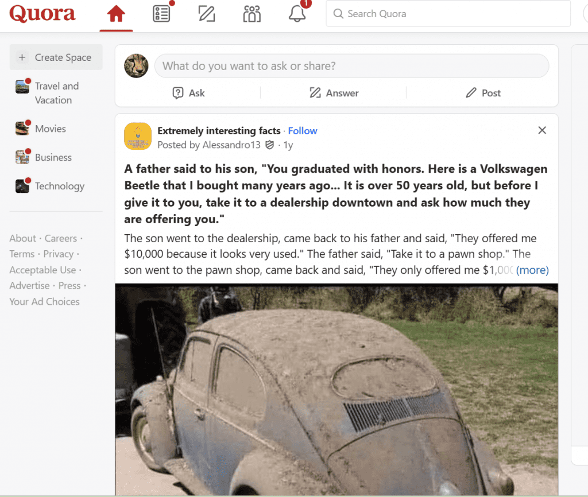Click the 'What do you want to ask' box
The height and width of the screenshot is (497, 588).
(351, 66)
